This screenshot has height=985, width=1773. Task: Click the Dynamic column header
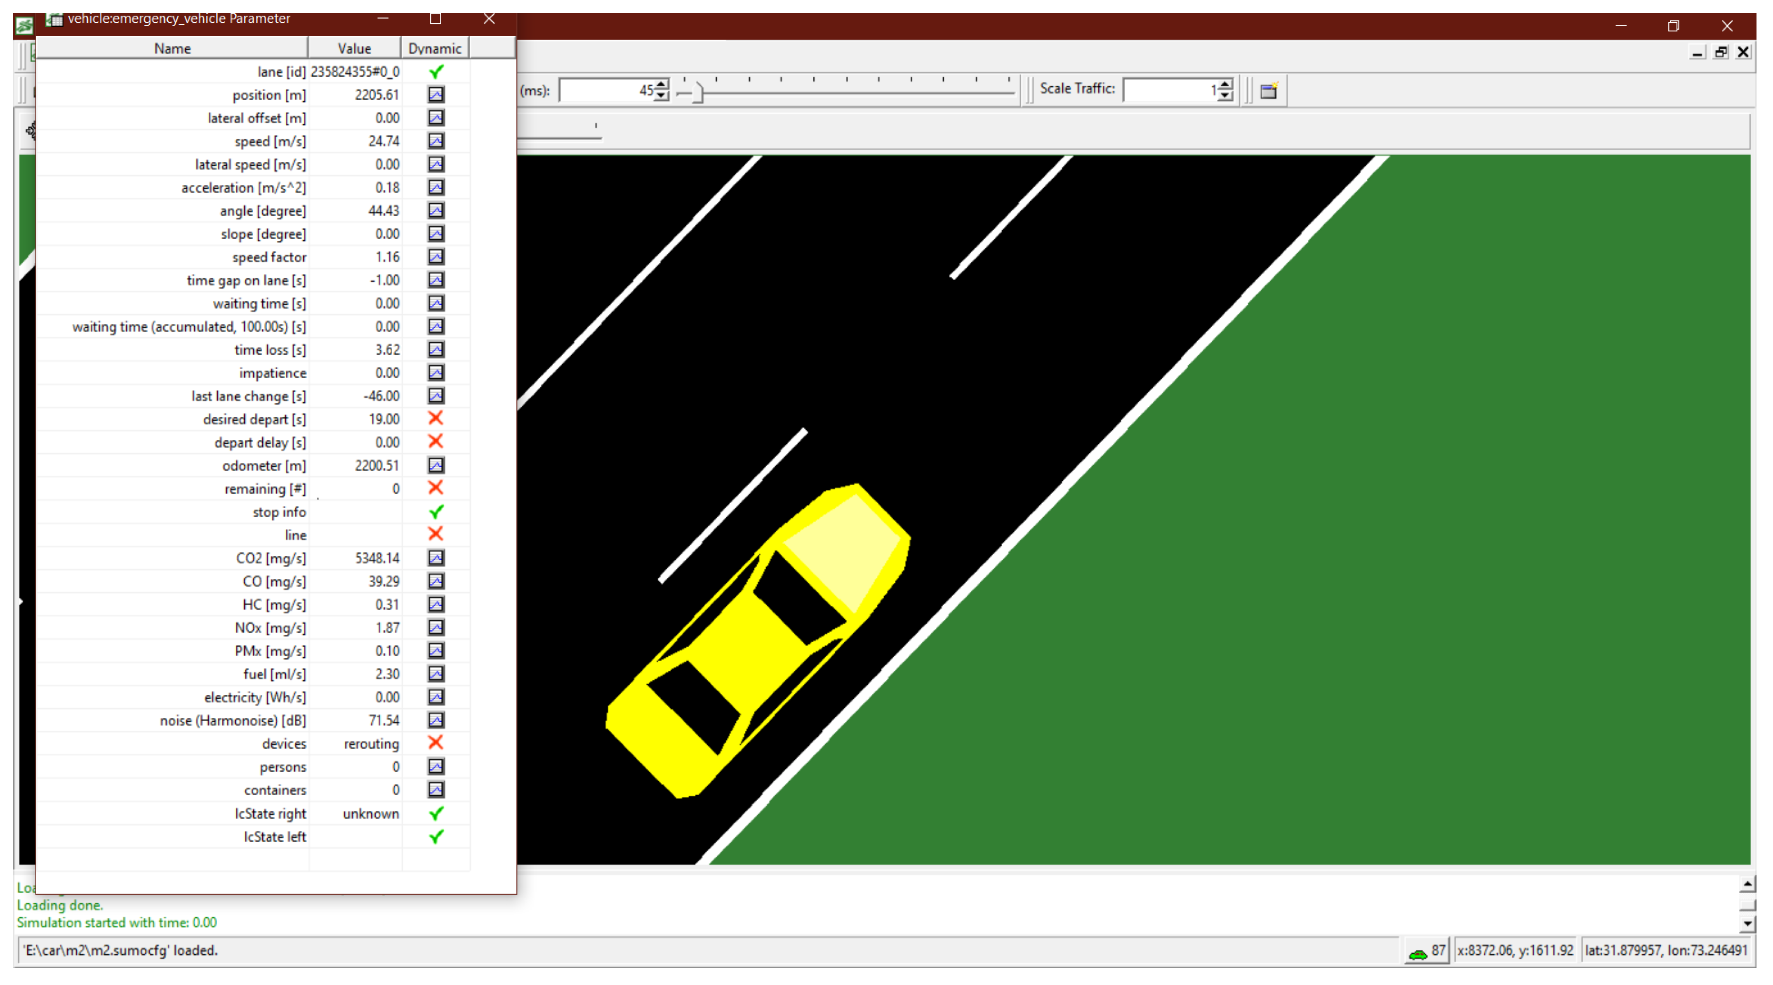pos(434,48)
